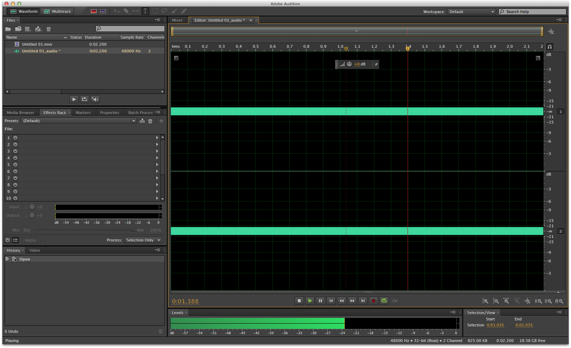The height and width of the screenshot is (348, 571).
Task: Toggle channel 1 enable button
Action: [561, 112]
